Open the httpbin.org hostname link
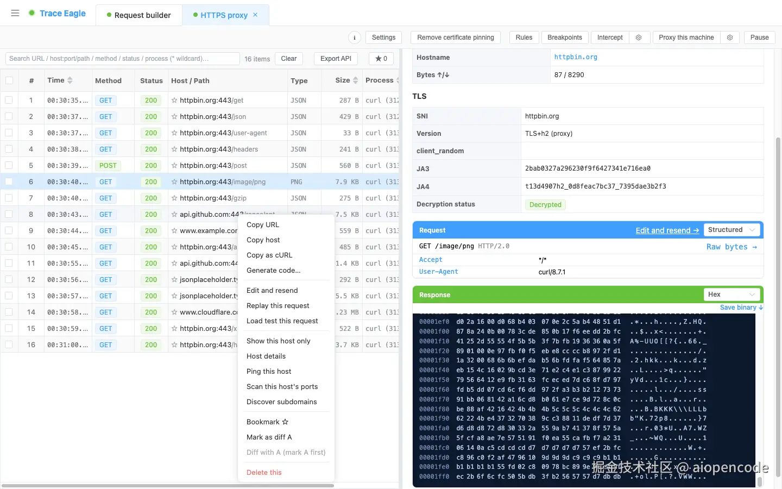This screenshot has width=782, height=489. [x=576, y=57]
